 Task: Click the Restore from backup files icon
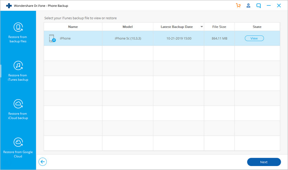(x=18, y=27)
